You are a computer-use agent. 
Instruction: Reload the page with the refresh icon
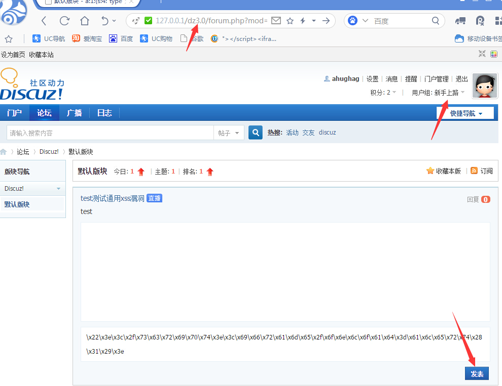[64, 21]
